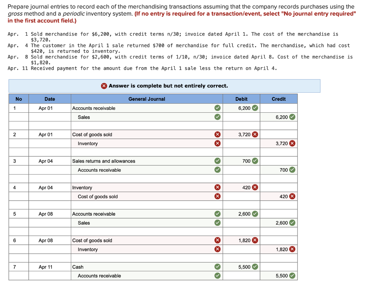Viewport: 372px width, 300px height.
Task: Click the Debit amount field showing 6,200
Action: 239,108
